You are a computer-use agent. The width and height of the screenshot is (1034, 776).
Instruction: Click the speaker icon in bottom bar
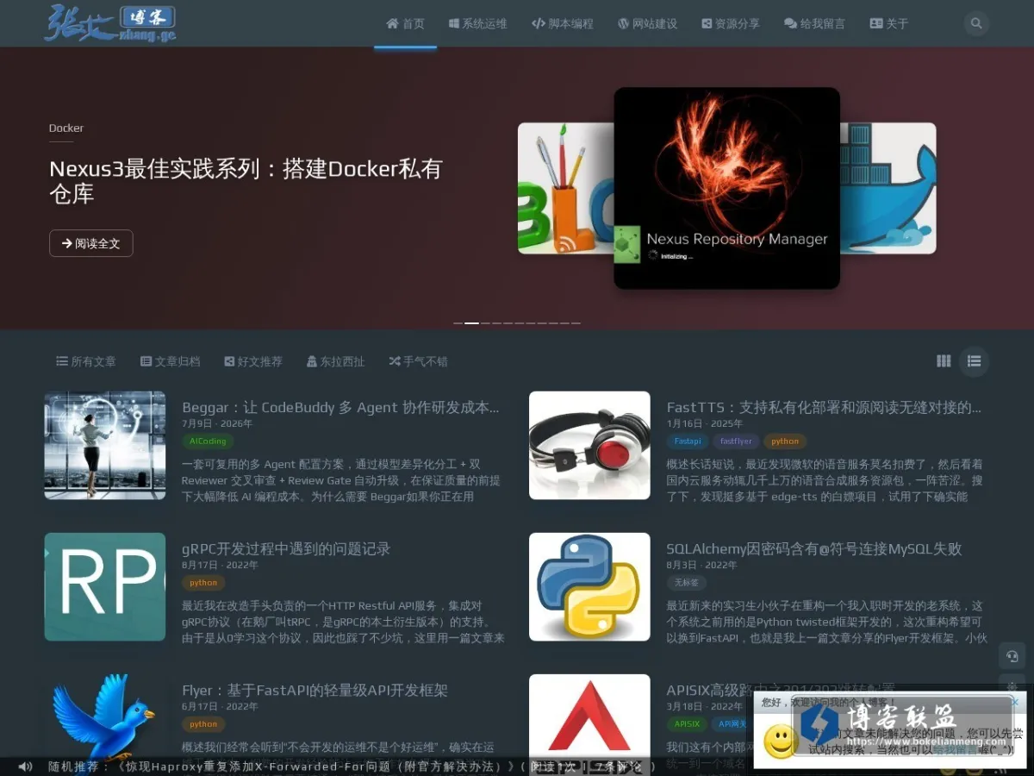pos(25,766)
